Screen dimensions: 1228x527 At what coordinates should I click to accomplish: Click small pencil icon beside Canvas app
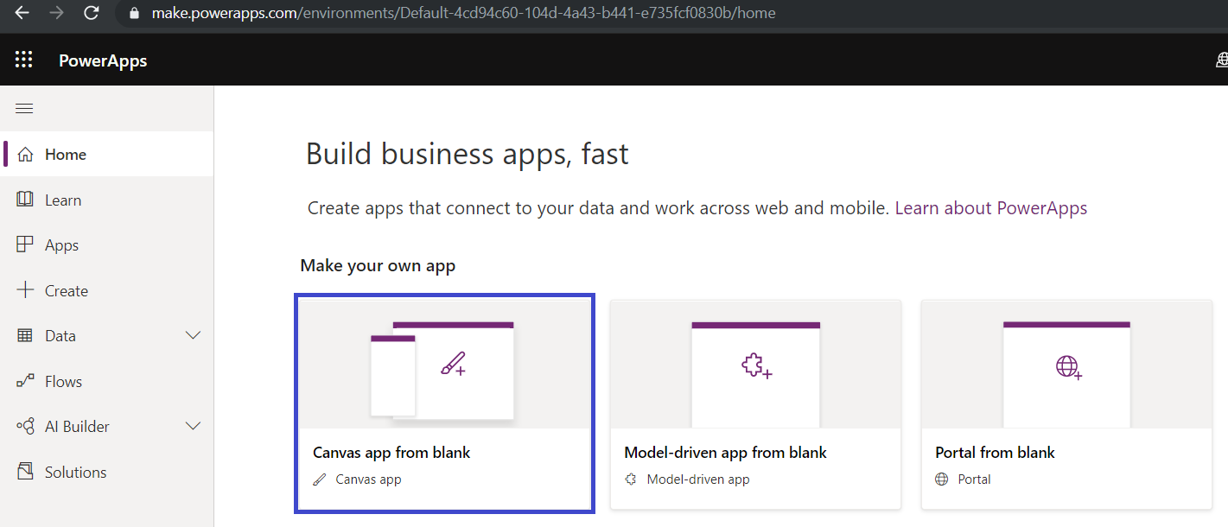point(320,479)
